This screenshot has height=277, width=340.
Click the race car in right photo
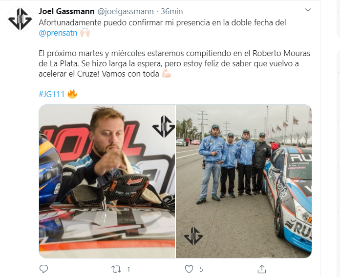click(288, 197)
